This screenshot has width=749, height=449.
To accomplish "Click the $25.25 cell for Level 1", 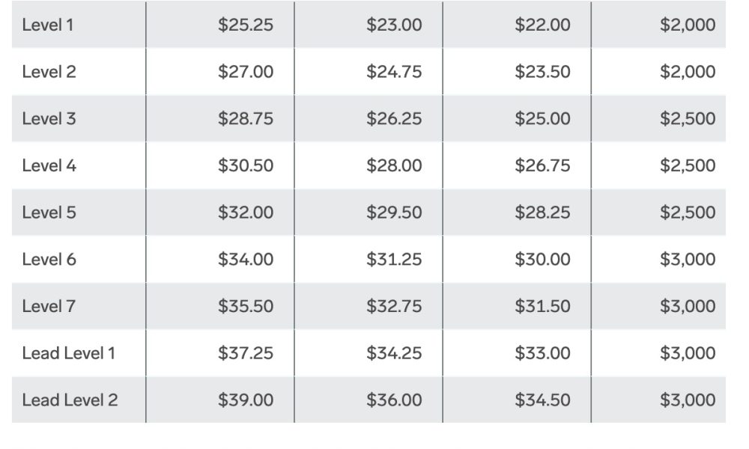I will click(246, 25).
